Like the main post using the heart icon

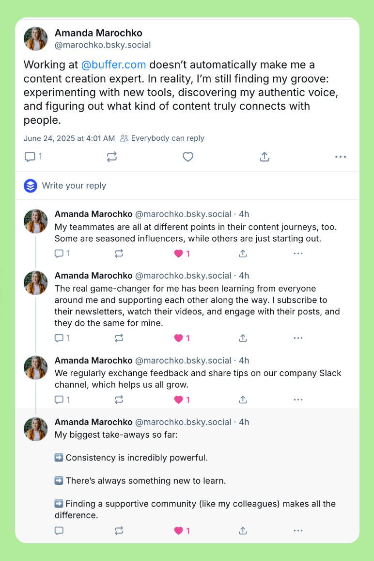pyautogui.click(x=188, y=157)
